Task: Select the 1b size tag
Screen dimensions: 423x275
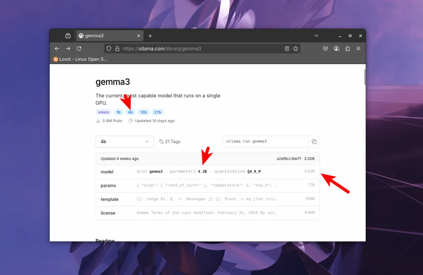Action: (x=119, y=112)
